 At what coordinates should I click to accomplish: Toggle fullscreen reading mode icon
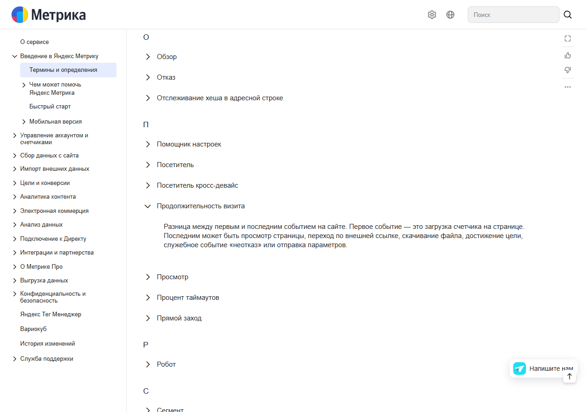(568, 38)
